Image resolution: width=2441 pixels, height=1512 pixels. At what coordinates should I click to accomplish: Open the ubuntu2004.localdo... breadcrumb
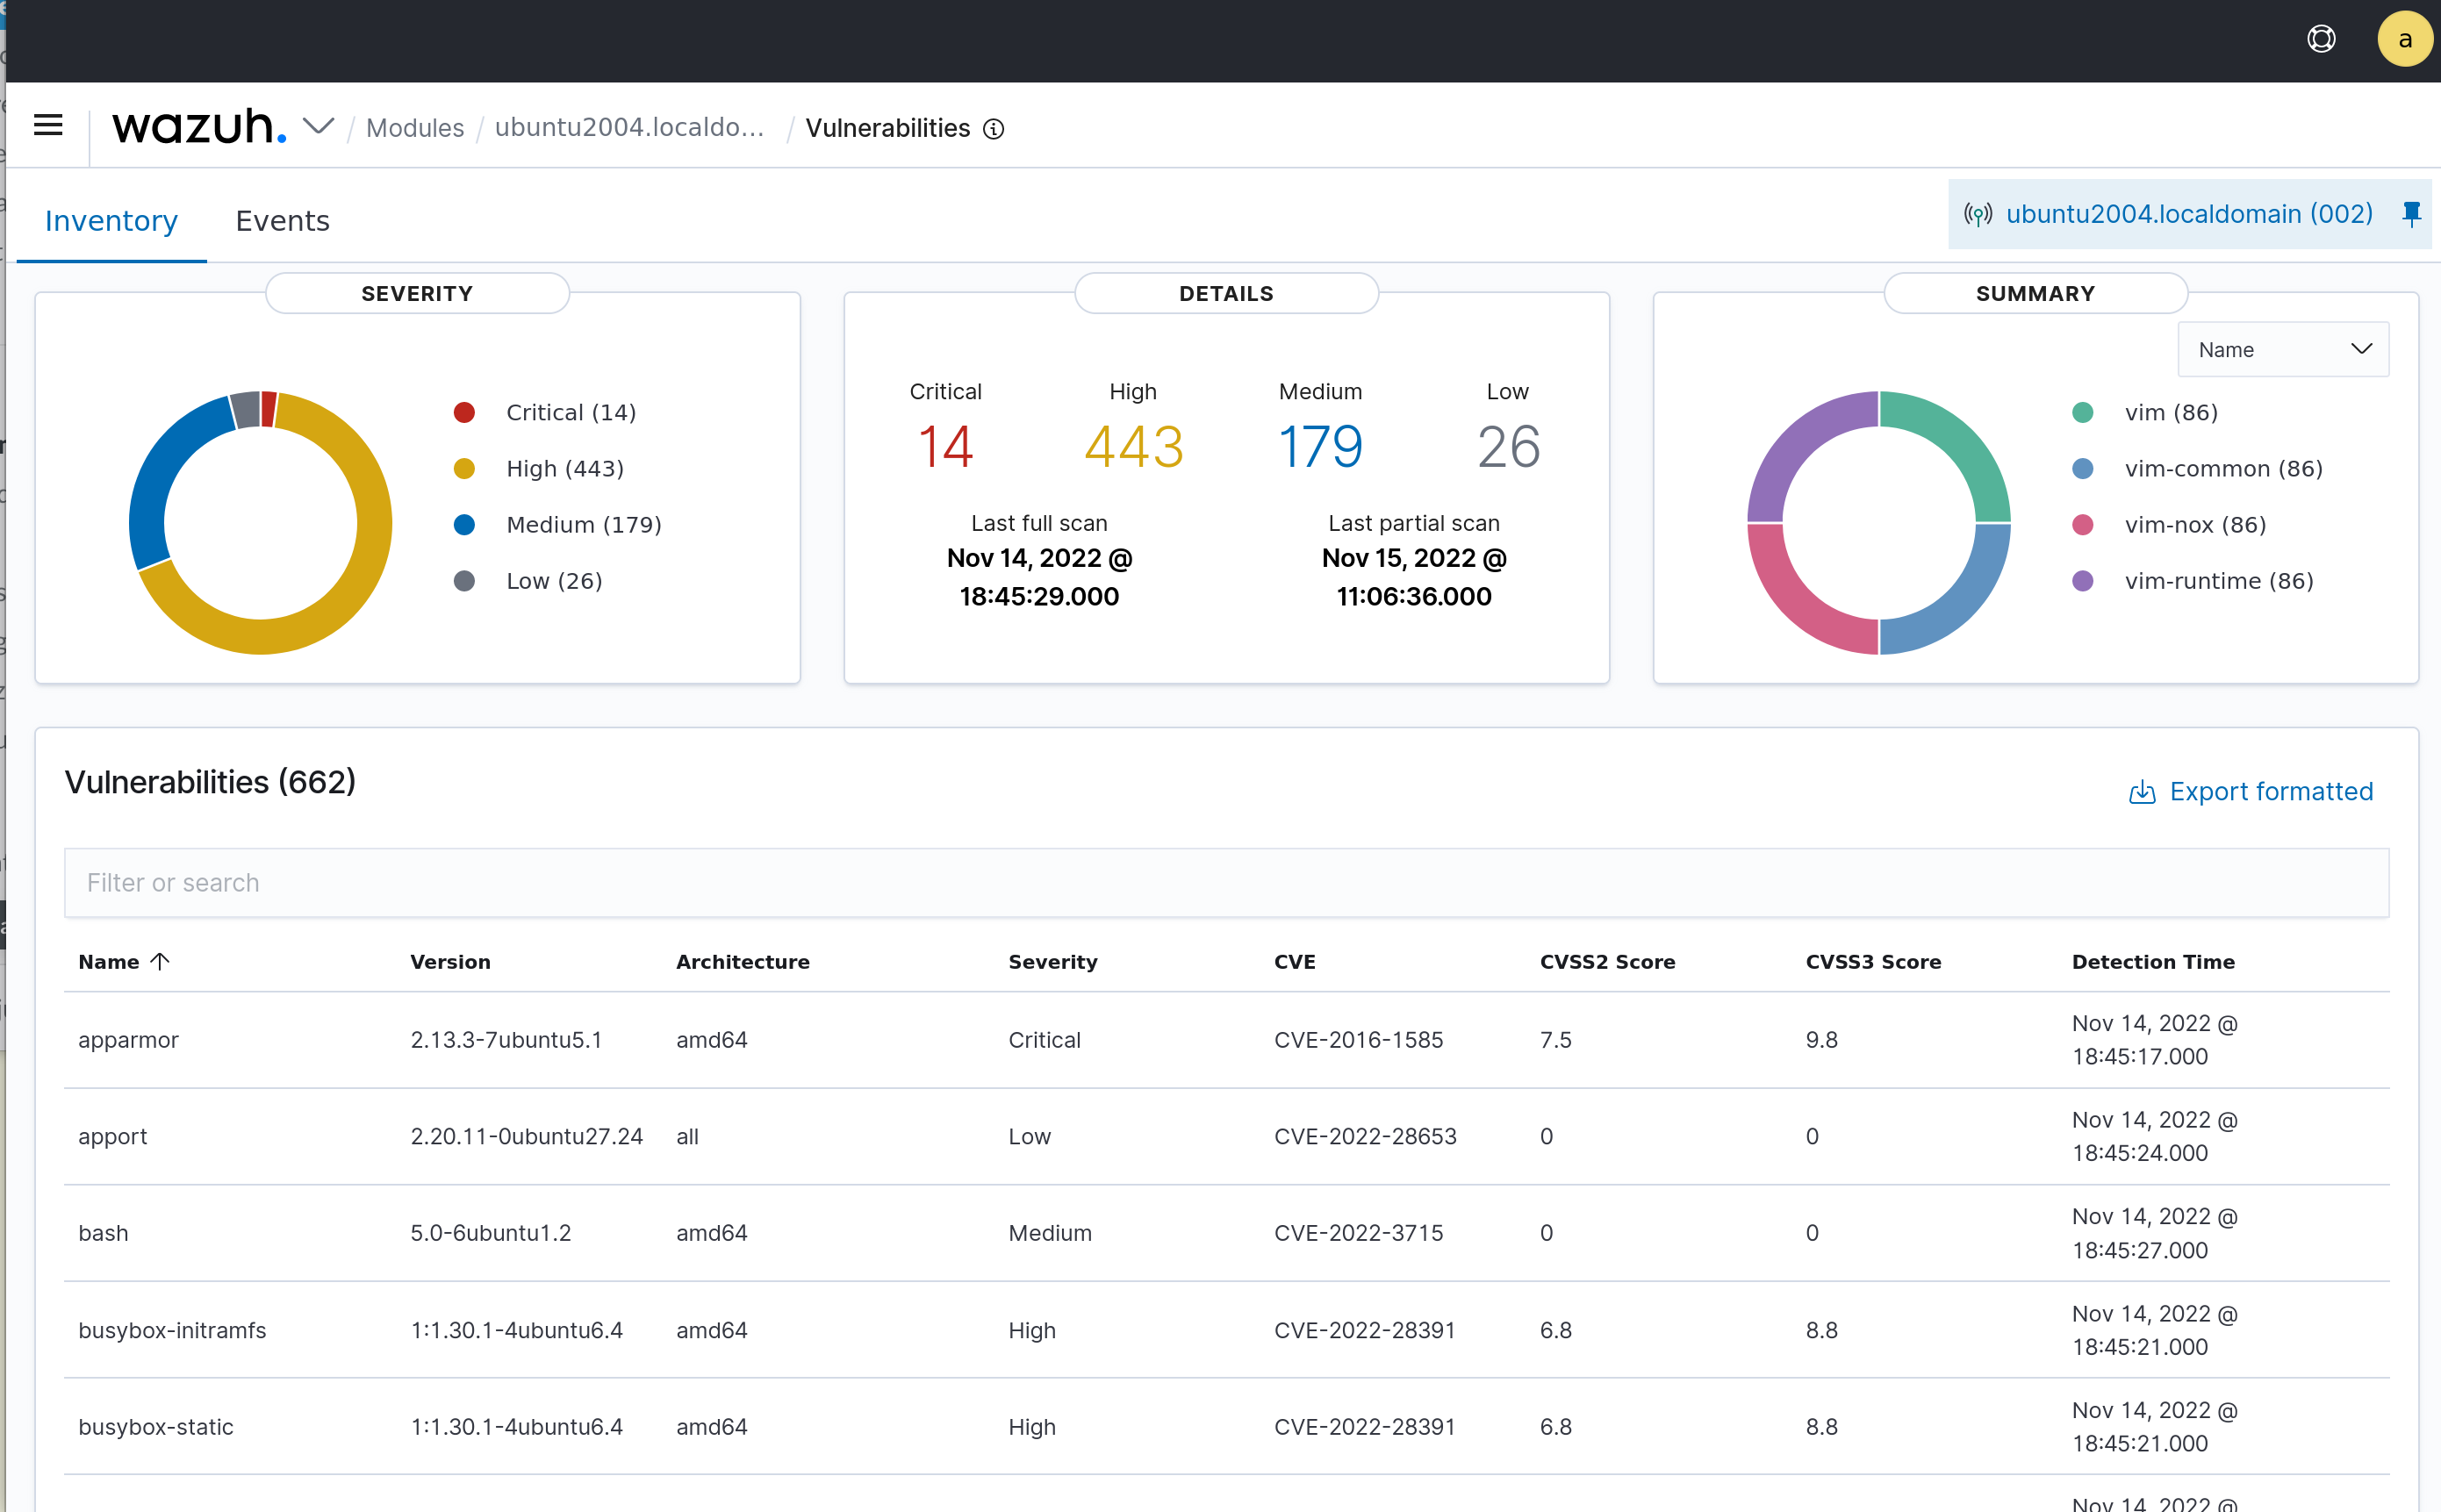(629, 128)
